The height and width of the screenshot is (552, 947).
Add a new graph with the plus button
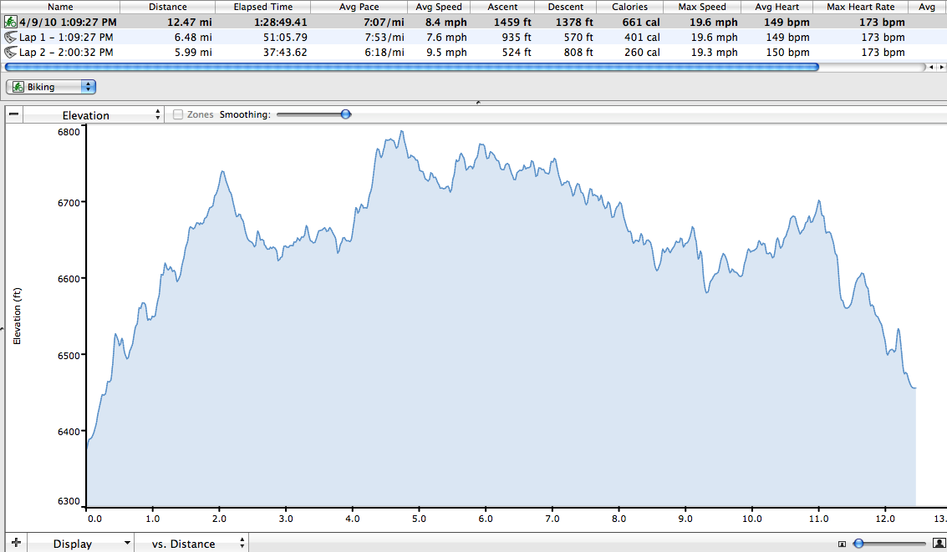[x=16, y=543]
